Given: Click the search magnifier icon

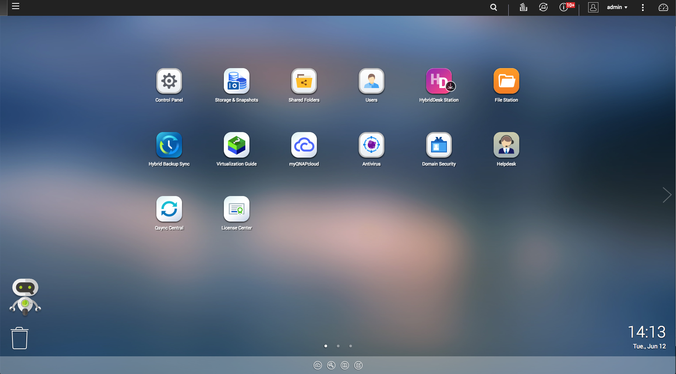Looking at the screenshot, I should pyautogui.click(x=493, y=7).
